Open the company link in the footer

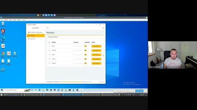pos(70,82)
